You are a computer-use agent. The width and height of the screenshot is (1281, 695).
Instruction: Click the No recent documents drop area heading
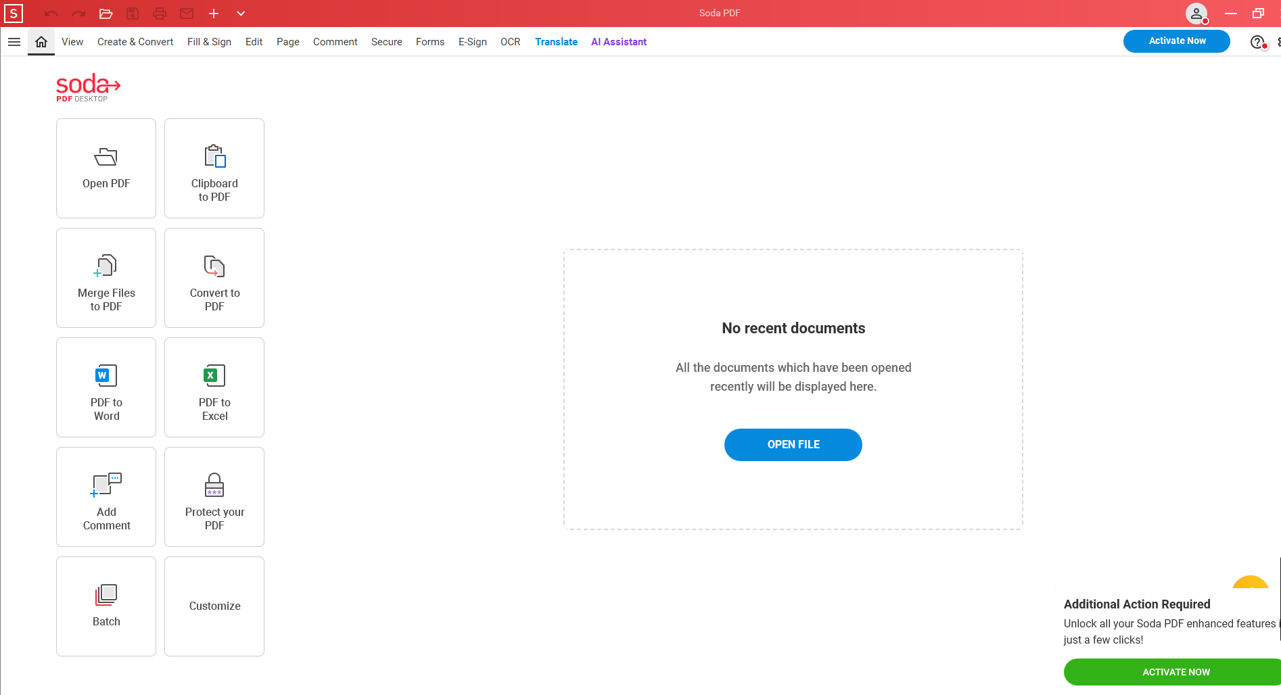[x=793, y=329]
